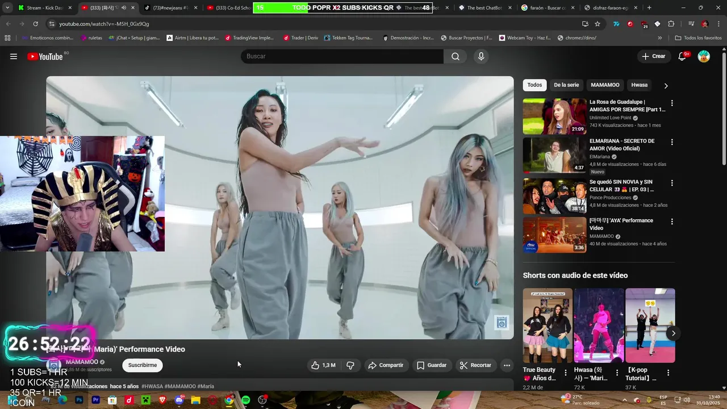This screenshot has height=409, width=727.
Task: Like the video with thumbs up
Action: point(323,365)
